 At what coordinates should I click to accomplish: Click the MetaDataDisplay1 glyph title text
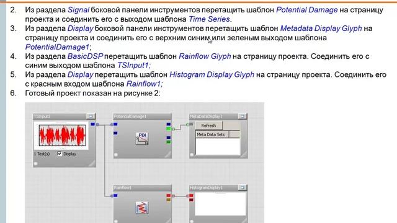tap(206, 116)
